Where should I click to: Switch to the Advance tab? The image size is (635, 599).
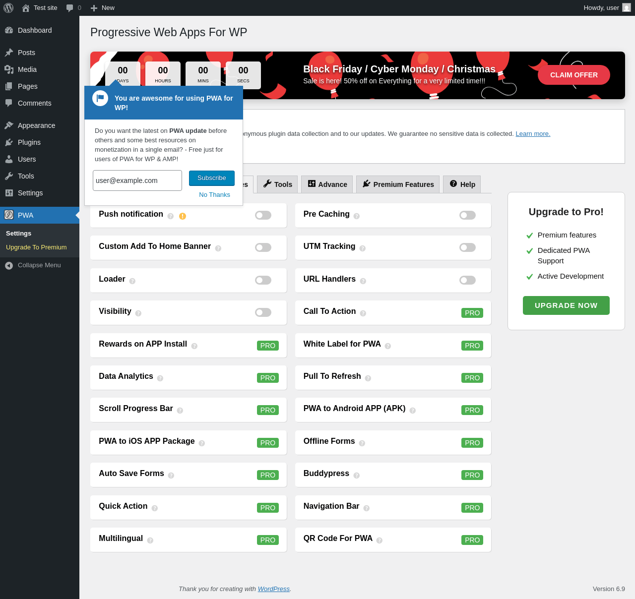(x=327, y=184)
